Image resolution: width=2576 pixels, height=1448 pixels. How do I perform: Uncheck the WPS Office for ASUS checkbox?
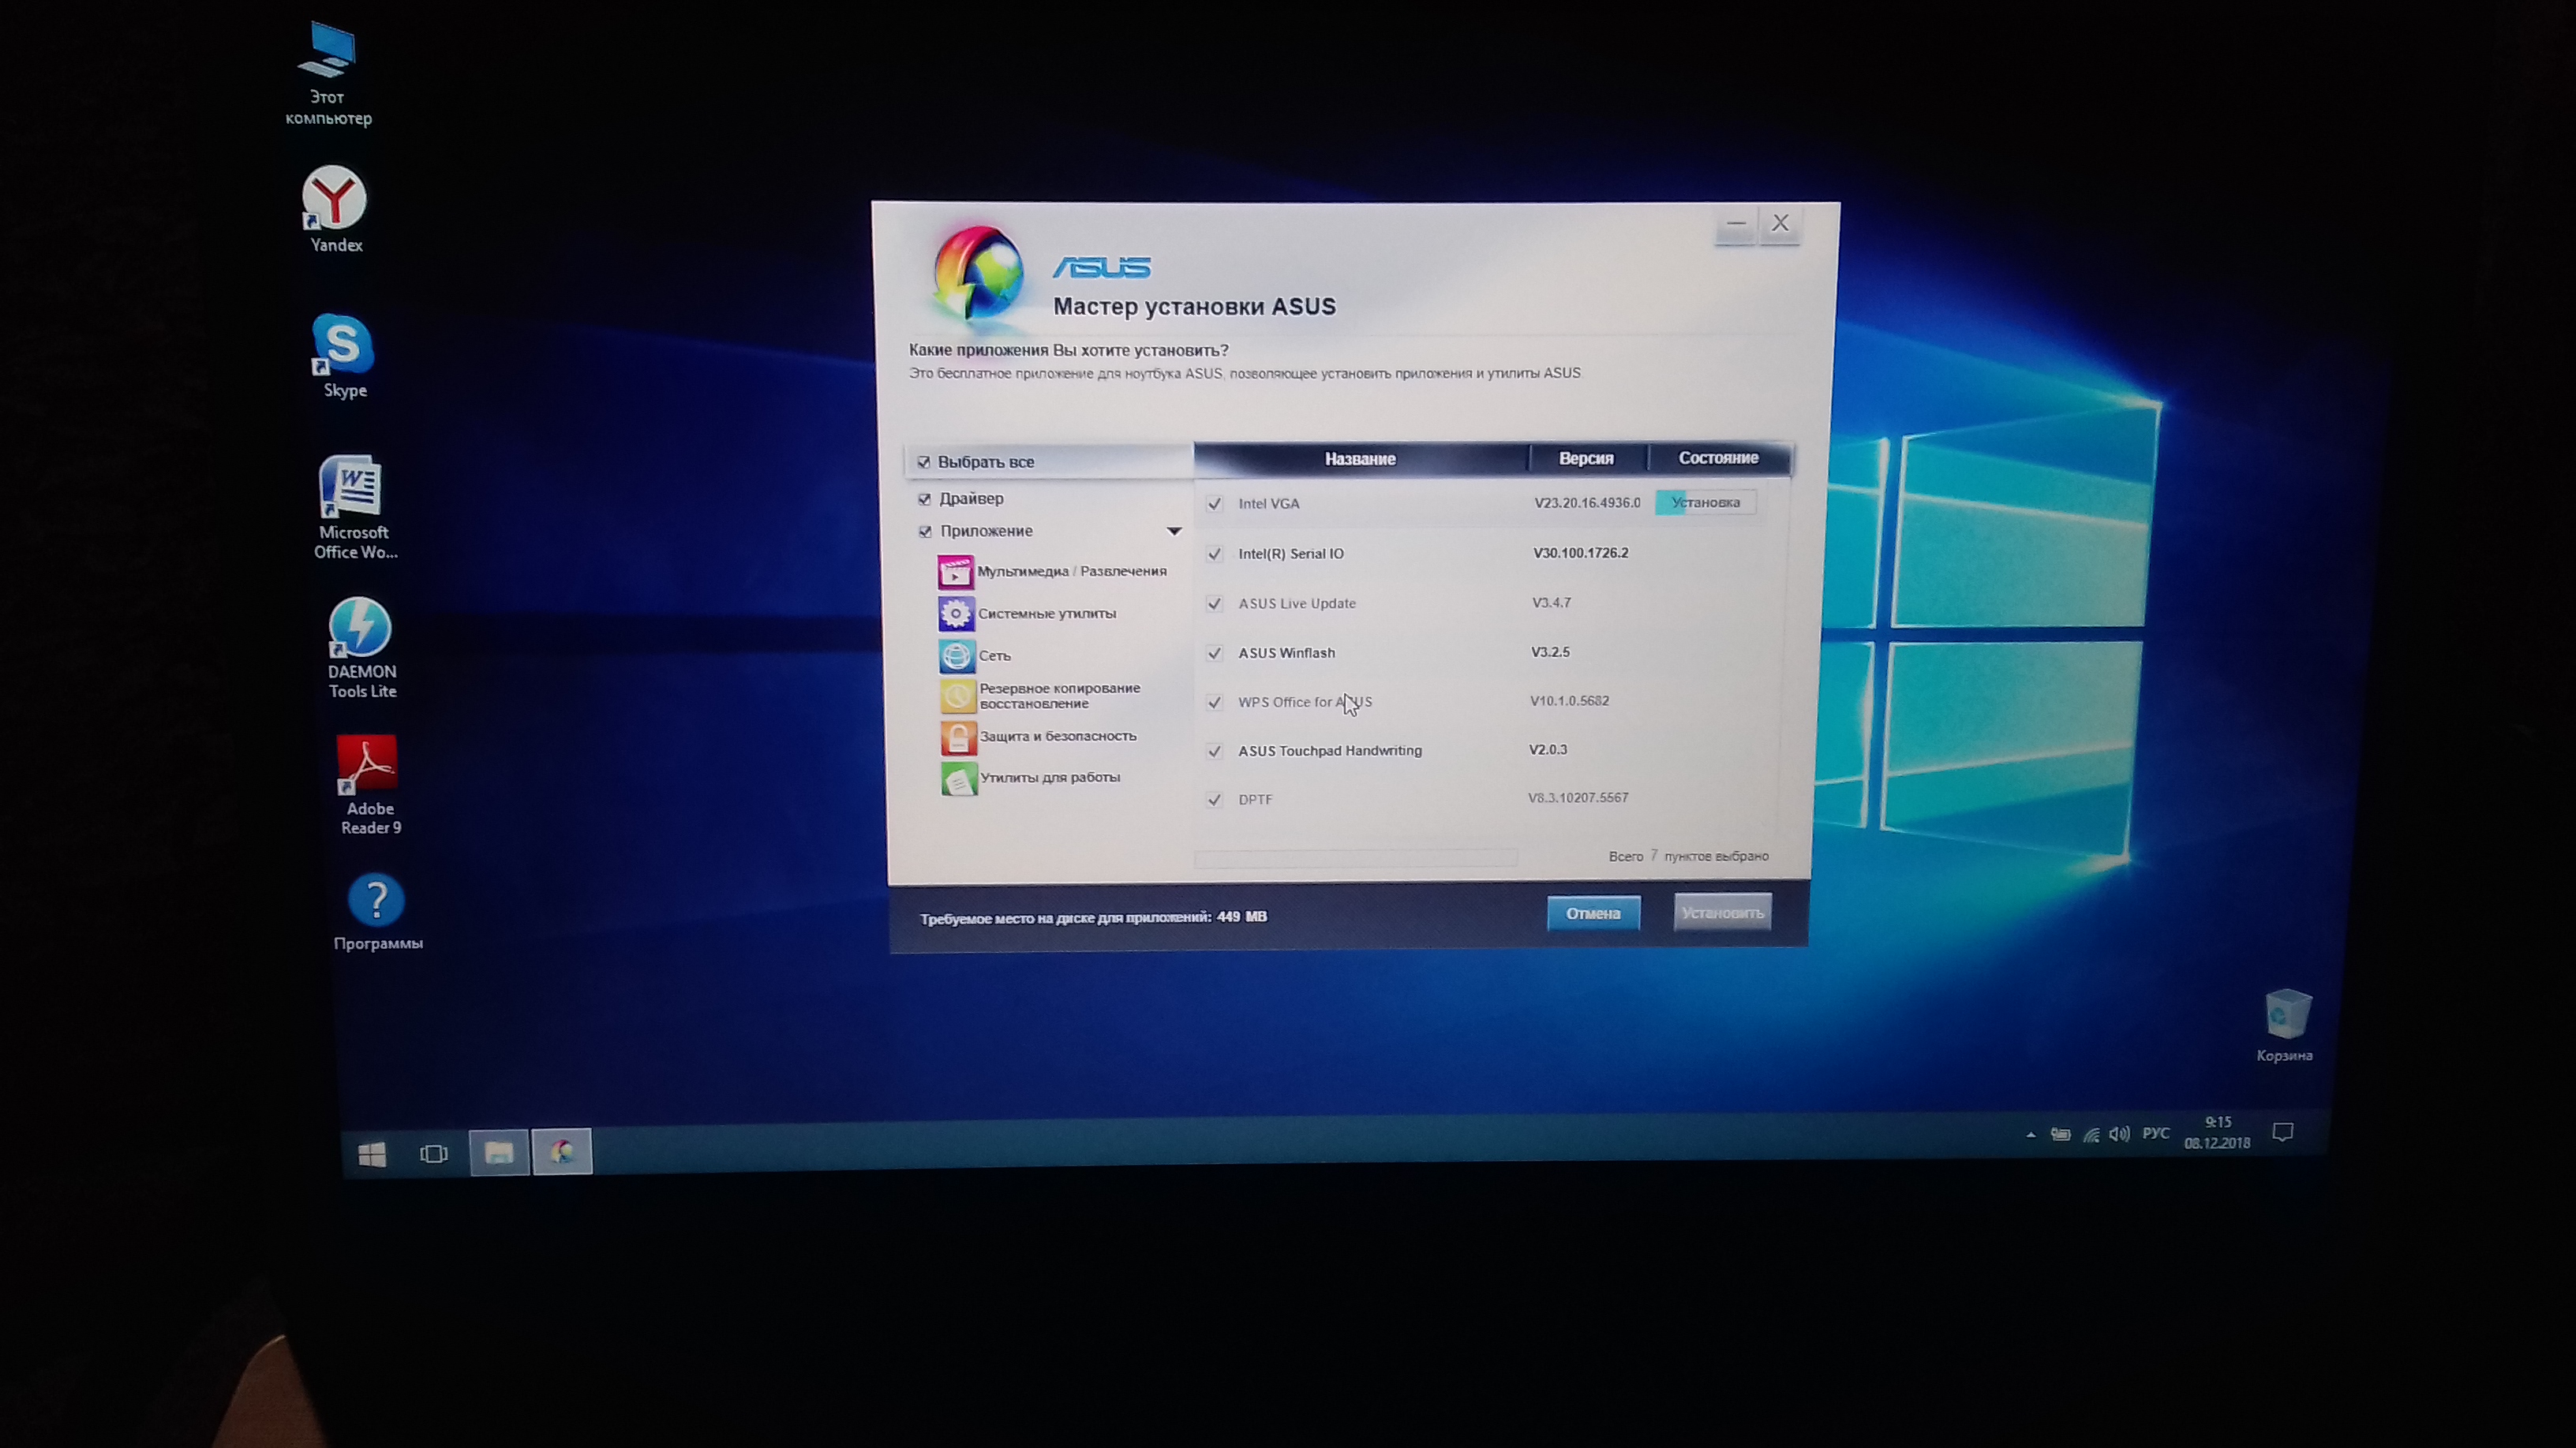coord(1214,703)
